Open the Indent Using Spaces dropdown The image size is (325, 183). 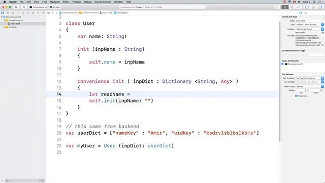tap(309, 86)
